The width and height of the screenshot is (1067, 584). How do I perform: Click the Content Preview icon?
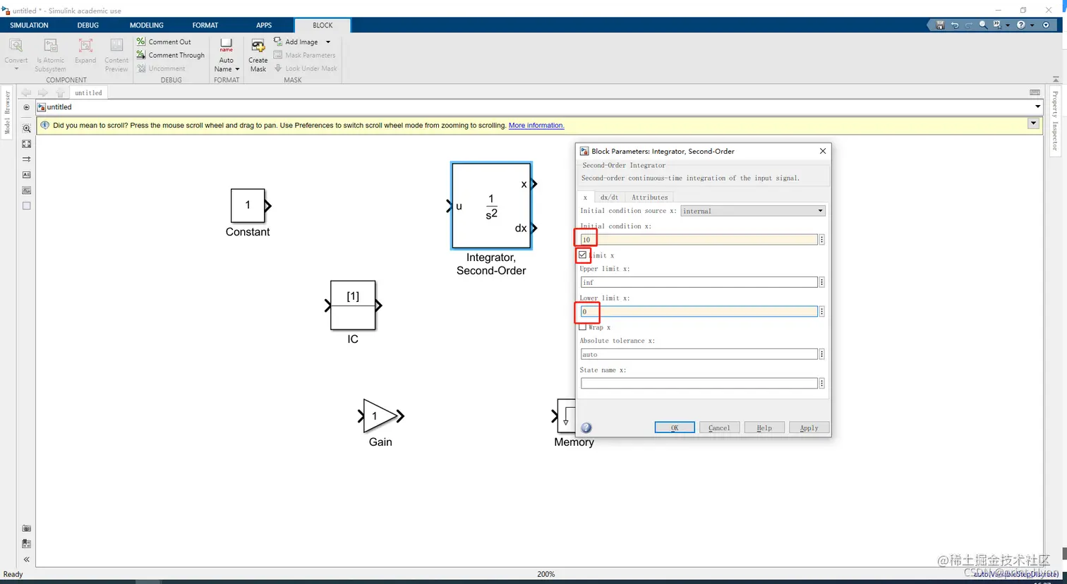pos(116,47)
